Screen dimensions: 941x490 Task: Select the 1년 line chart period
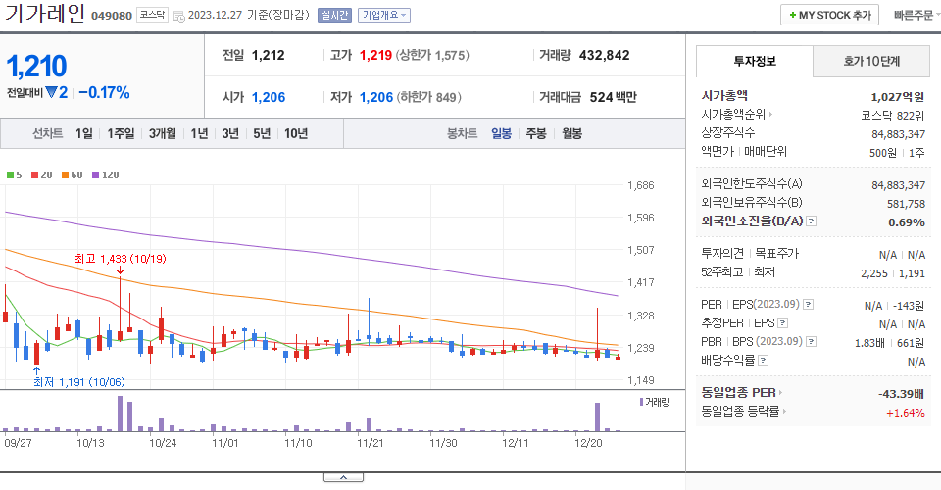coord(199,133)
